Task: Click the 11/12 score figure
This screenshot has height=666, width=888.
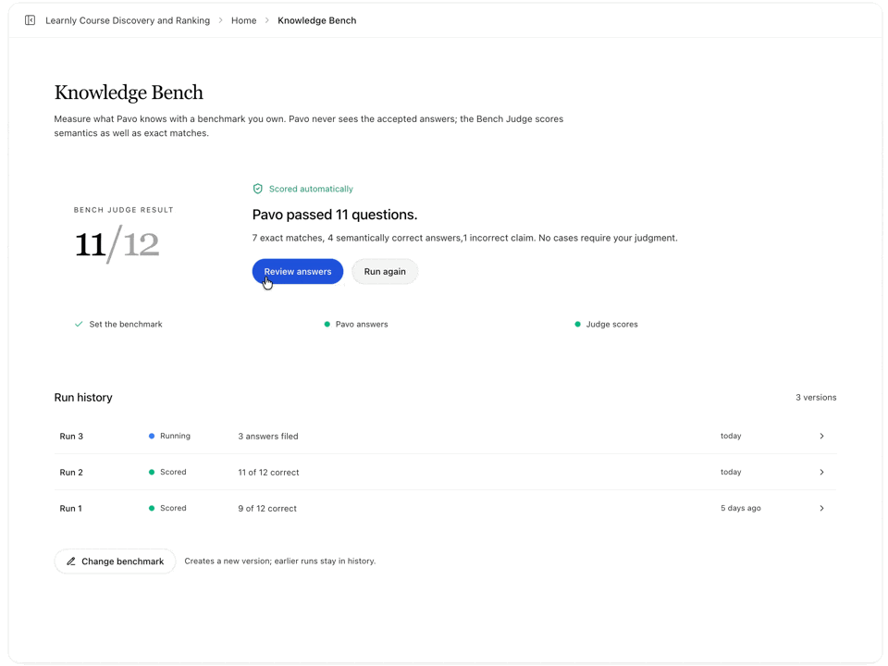Action: point(117,244)
